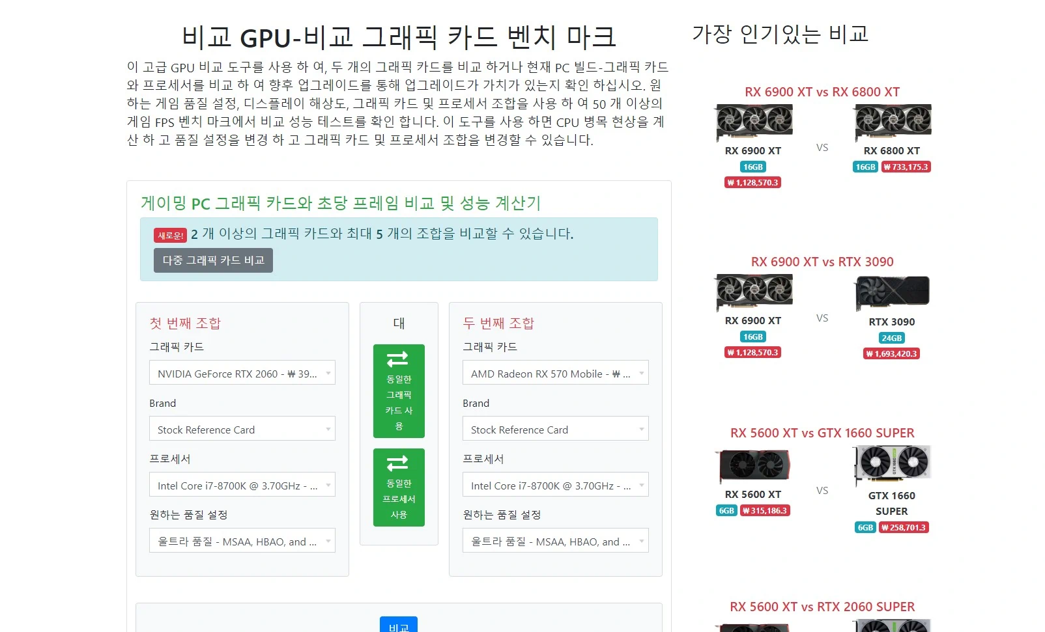Screen dimensions: 1045x632
Task: Click the 가장 인기있는 비교 heading
Action: (x=780, y=34)
